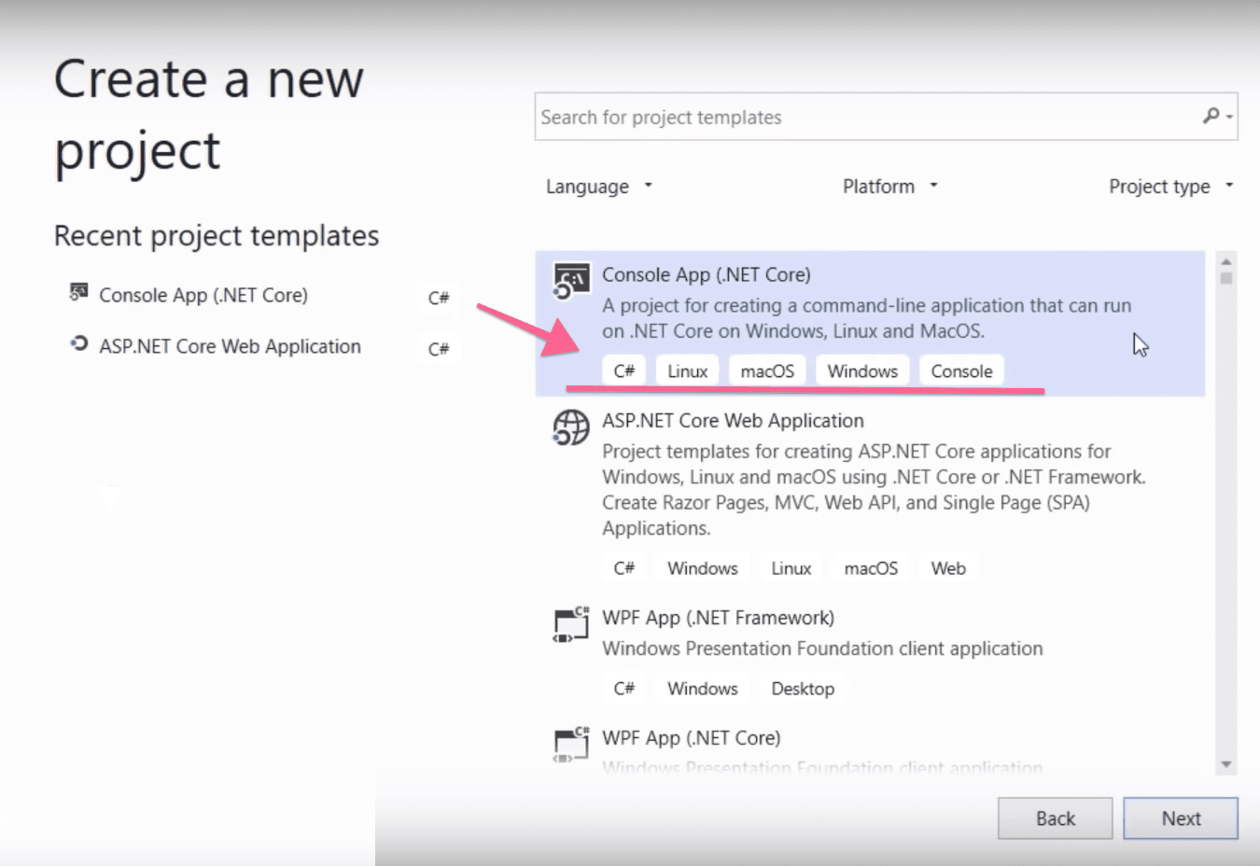This screenshot has width=1260, height=866.
Task: Click the ASP.NET Core Web Application globe icon
Action: (x=570, y=427)
